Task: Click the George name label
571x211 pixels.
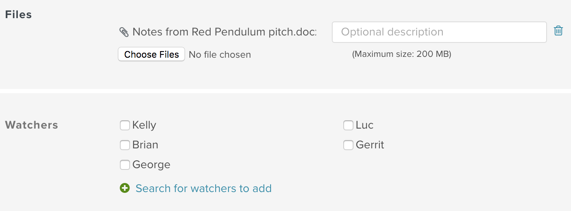Action: 151,165
